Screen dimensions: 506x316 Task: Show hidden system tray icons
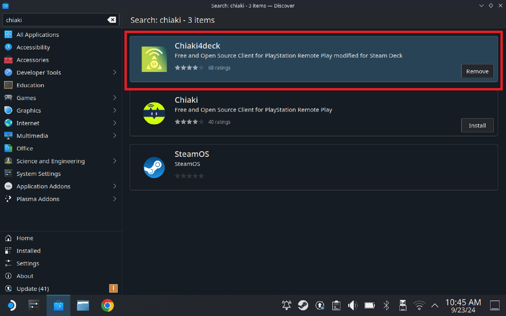[x=435, y=305]
